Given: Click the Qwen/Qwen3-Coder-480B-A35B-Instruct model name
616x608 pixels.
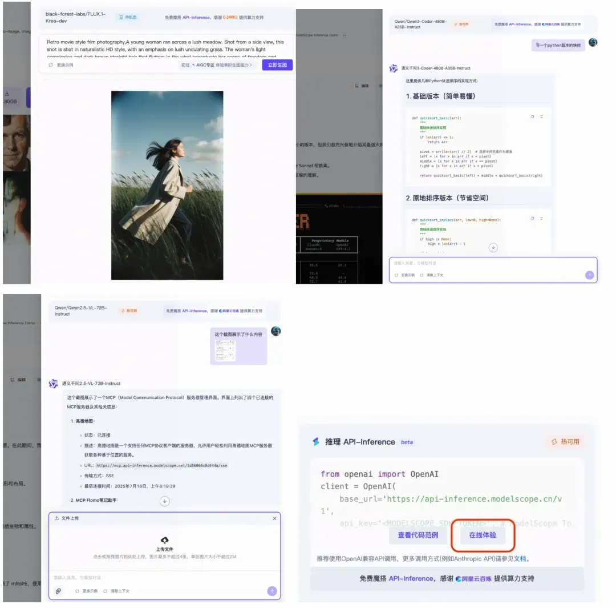Looking at the screenshot, I should [421, 25].
